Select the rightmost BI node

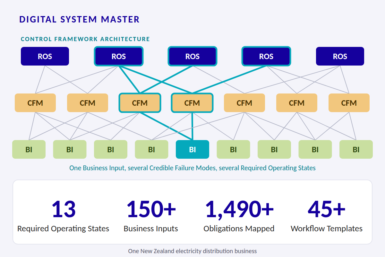[x=356, y=149]
